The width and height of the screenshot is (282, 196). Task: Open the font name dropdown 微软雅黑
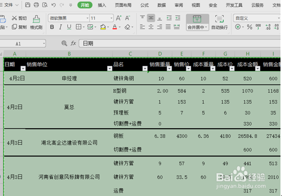[87, 18]
